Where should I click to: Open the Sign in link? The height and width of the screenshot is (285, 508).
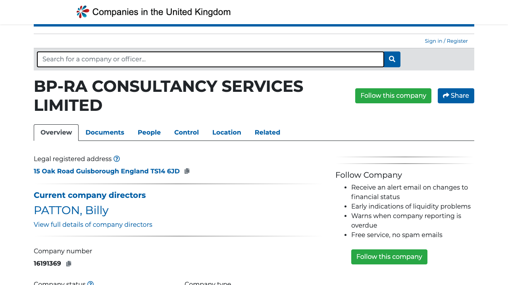pos(433,41)
